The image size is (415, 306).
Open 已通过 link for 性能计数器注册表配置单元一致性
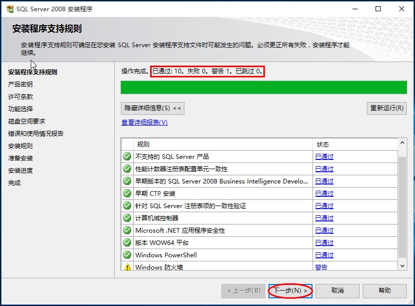324,169
